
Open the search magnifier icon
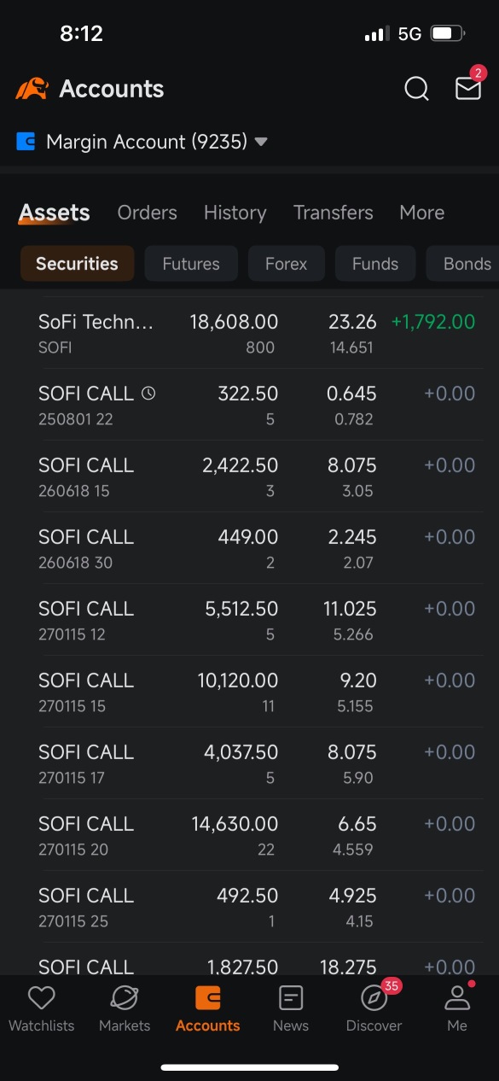(416, 89)
